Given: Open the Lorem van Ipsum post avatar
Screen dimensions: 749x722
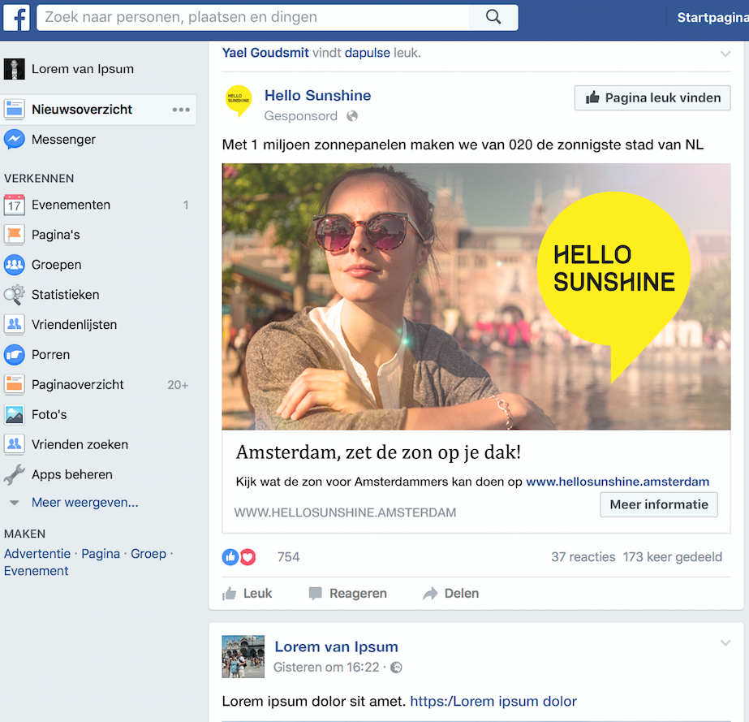Looking at the screenshot, I should click(243, 656).
